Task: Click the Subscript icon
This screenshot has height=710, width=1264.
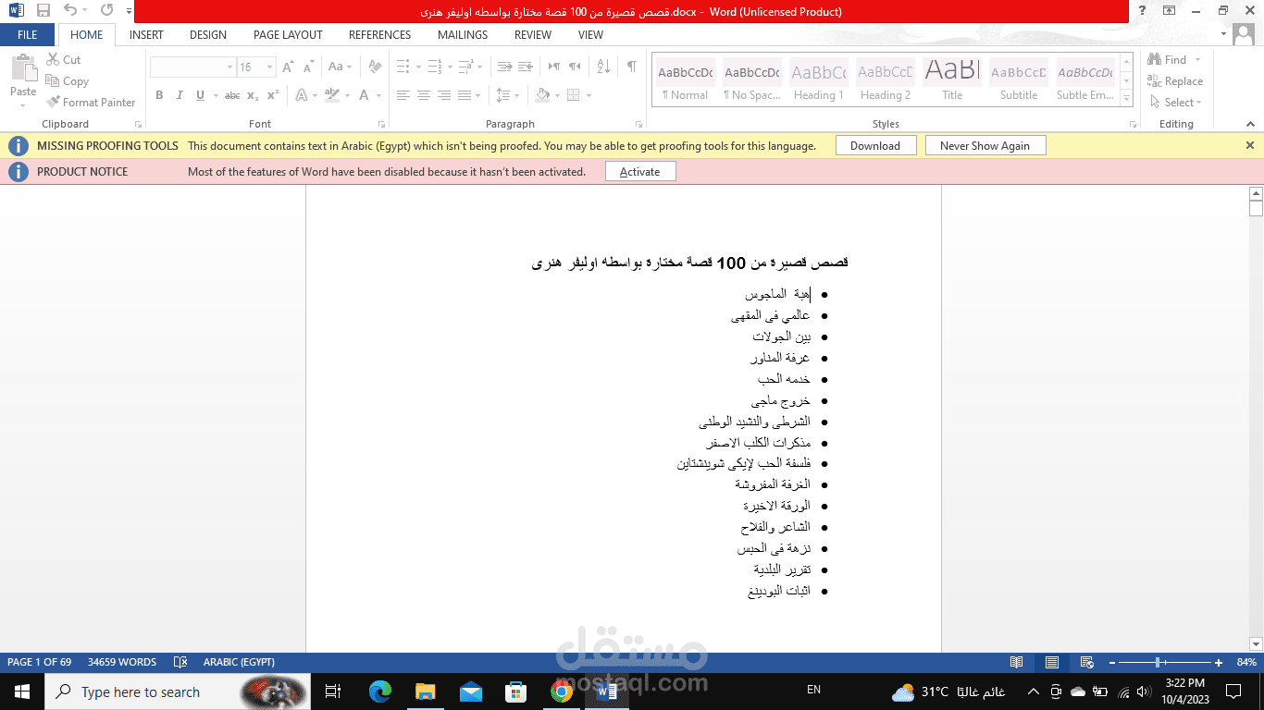Action: 253,95
